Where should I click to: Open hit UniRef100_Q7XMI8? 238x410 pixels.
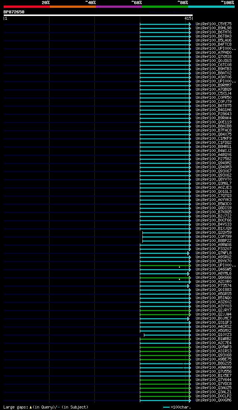tap(213, 57)
